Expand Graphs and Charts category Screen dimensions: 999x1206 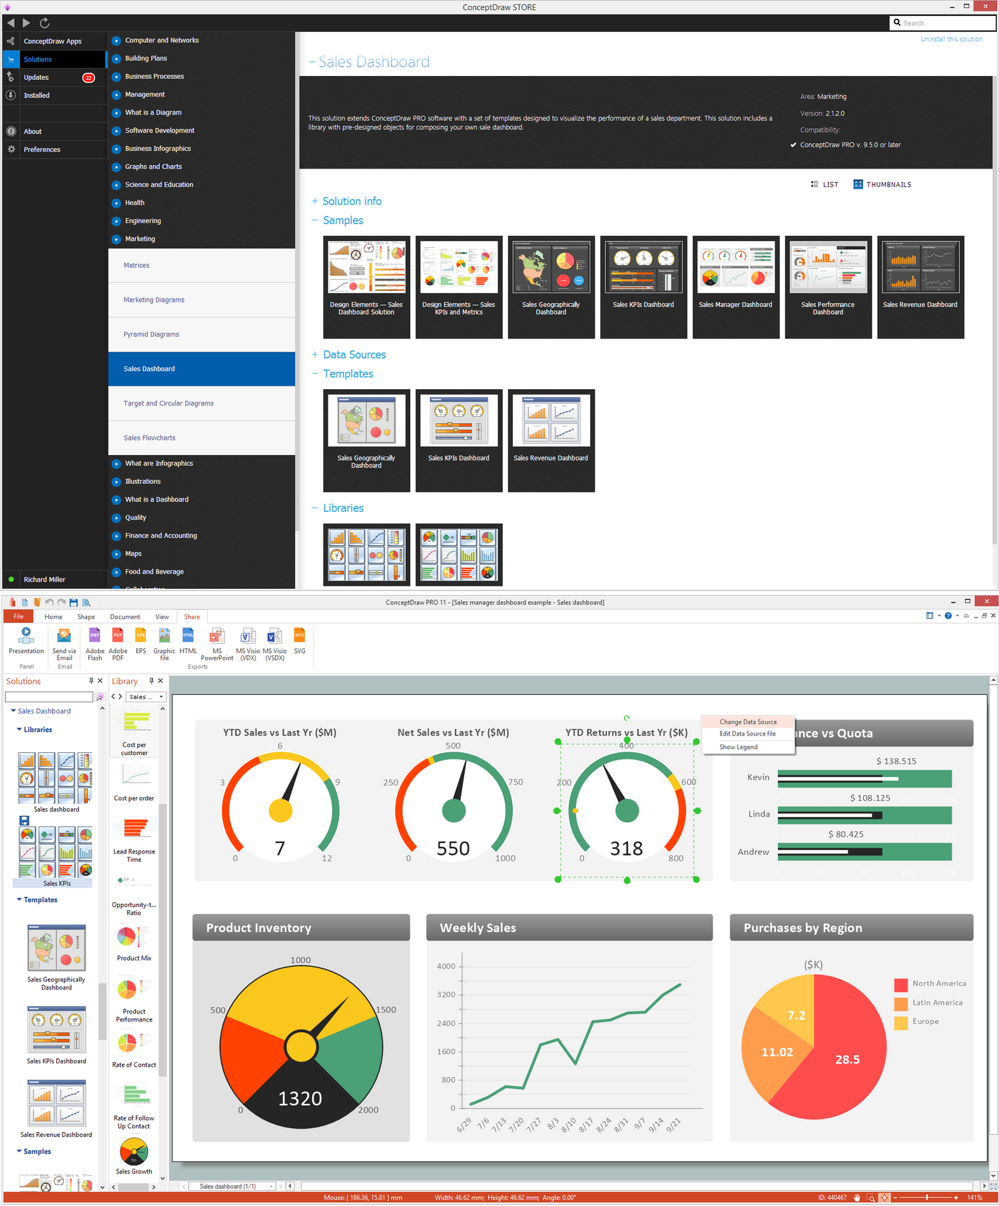pos(116,167)
